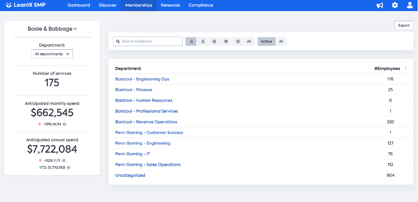Click the $662,545 monthly spend value
The height and width of the screenshot is (202, 418).
52,113
